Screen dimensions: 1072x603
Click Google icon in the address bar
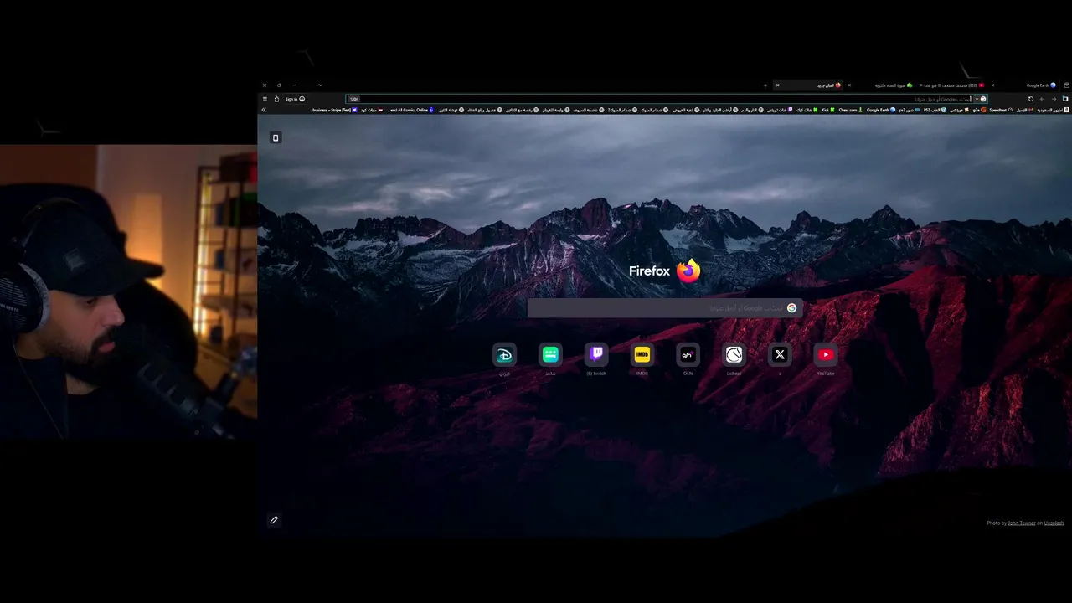click(x=983, y=99)
